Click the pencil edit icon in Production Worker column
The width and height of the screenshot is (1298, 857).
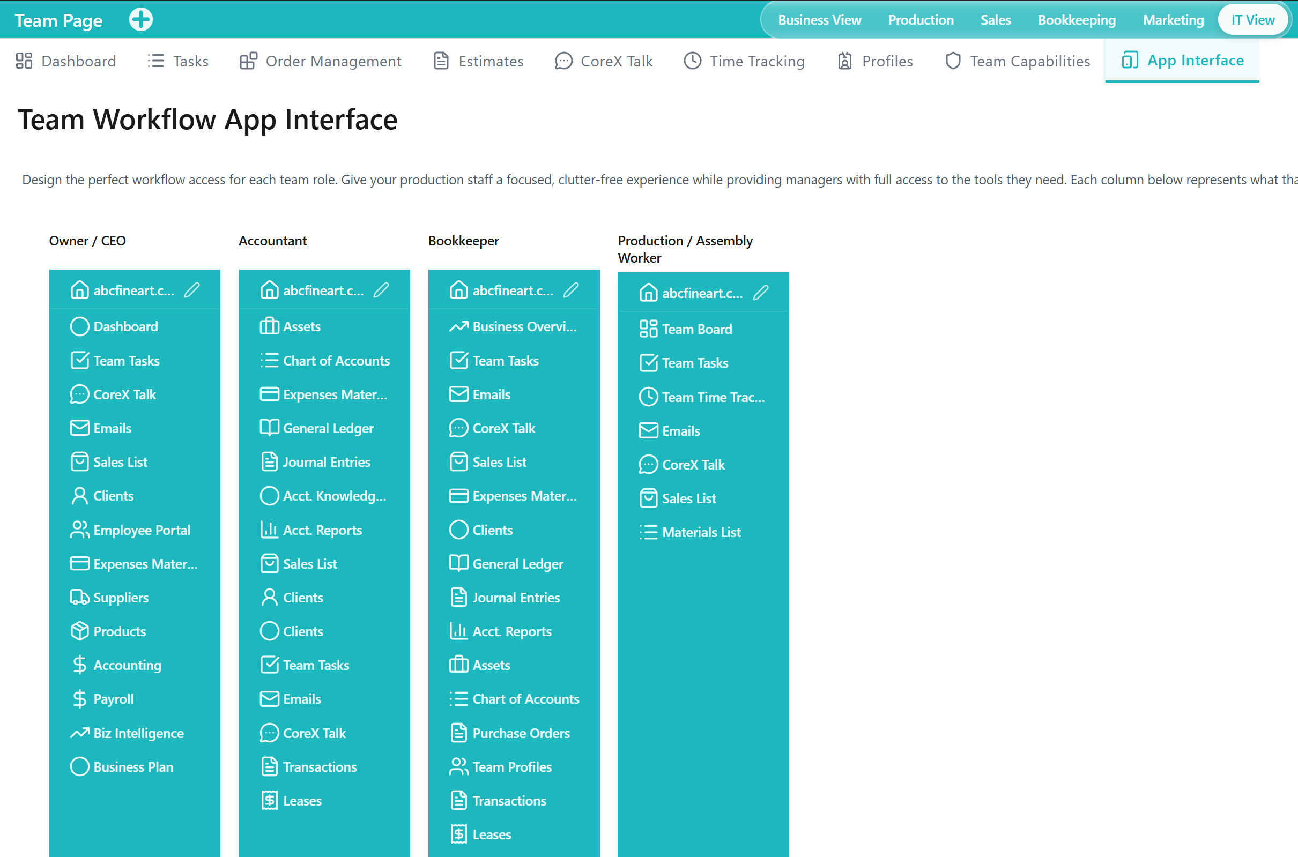(761, 293)
